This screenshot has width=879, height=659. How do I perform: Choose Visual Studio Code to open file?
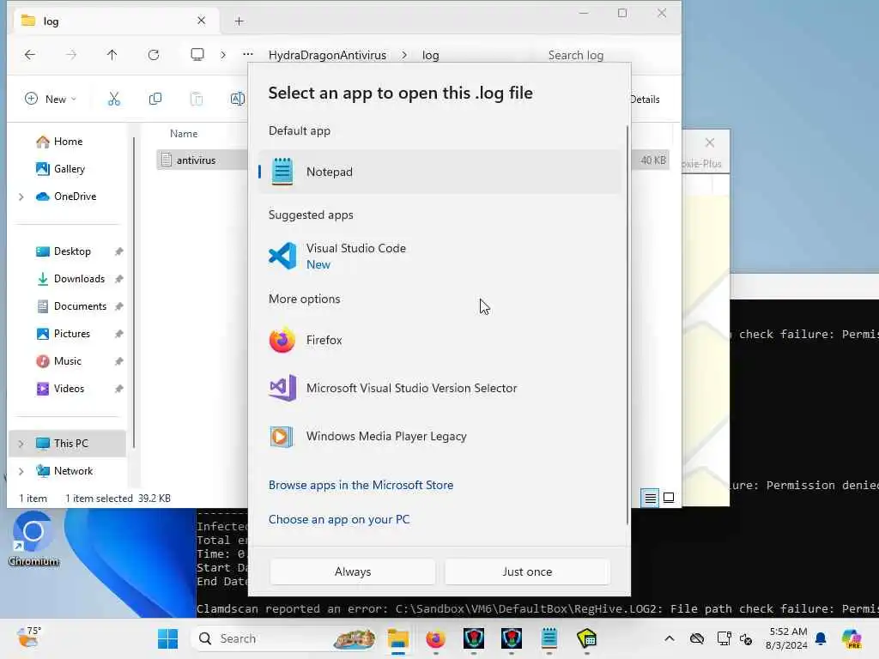pyautogui.click(x=439, y=256)
